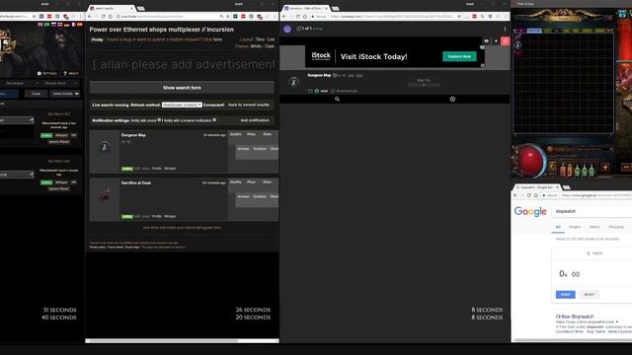Screen dimensions: 632x355
Task: Select the search results browser tab
Action: click(x=112, y=8)
